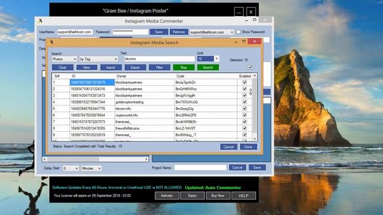This screenshot has height=215, width=383.
Task: Click Cancel in Media Search dialog
Action: 229,147
